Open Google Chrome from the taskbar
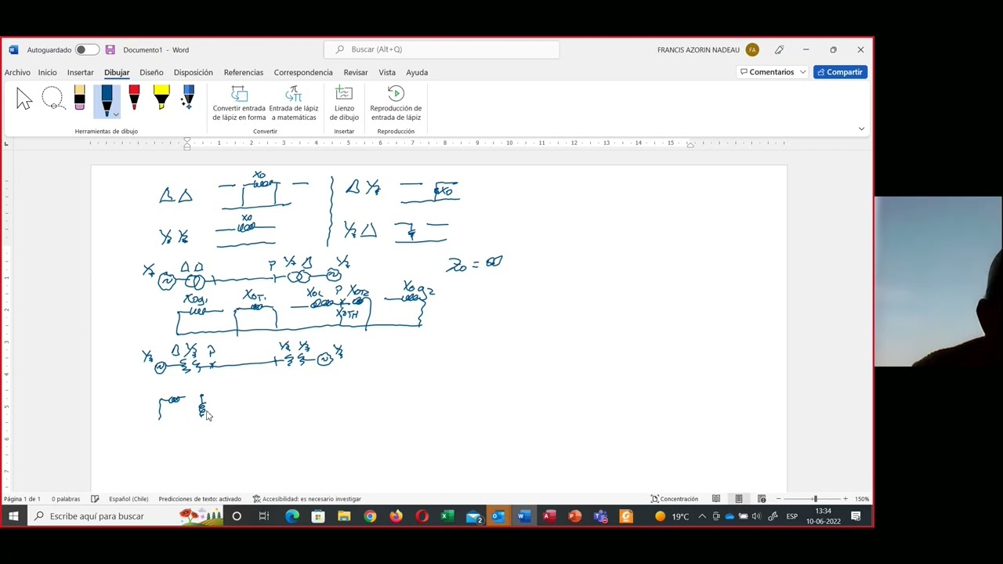 click(370, 516)
